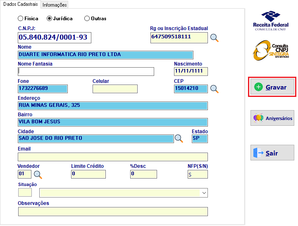Open Consulta CNPJ Sintegra icon

(271, 50)
